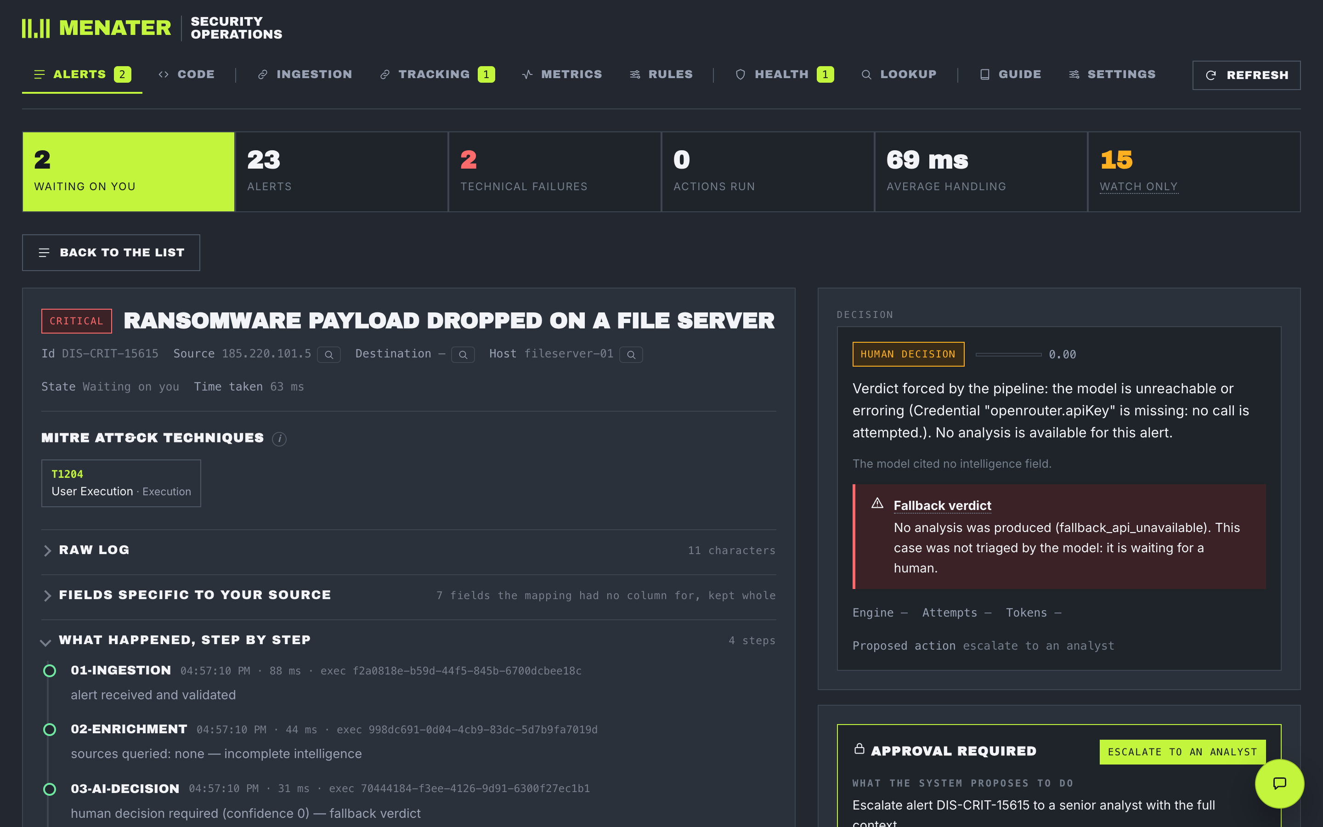Viewport: 1323px width, 827px height.
Task: Look up host fileserver-01 magnifier
Action: click(631, 354)
